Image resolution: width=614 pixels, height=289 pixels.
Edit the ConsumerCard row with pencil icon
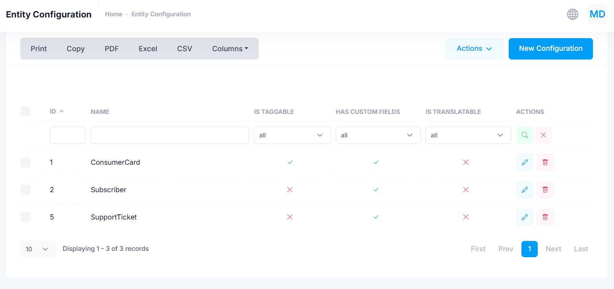coord(525,162)
